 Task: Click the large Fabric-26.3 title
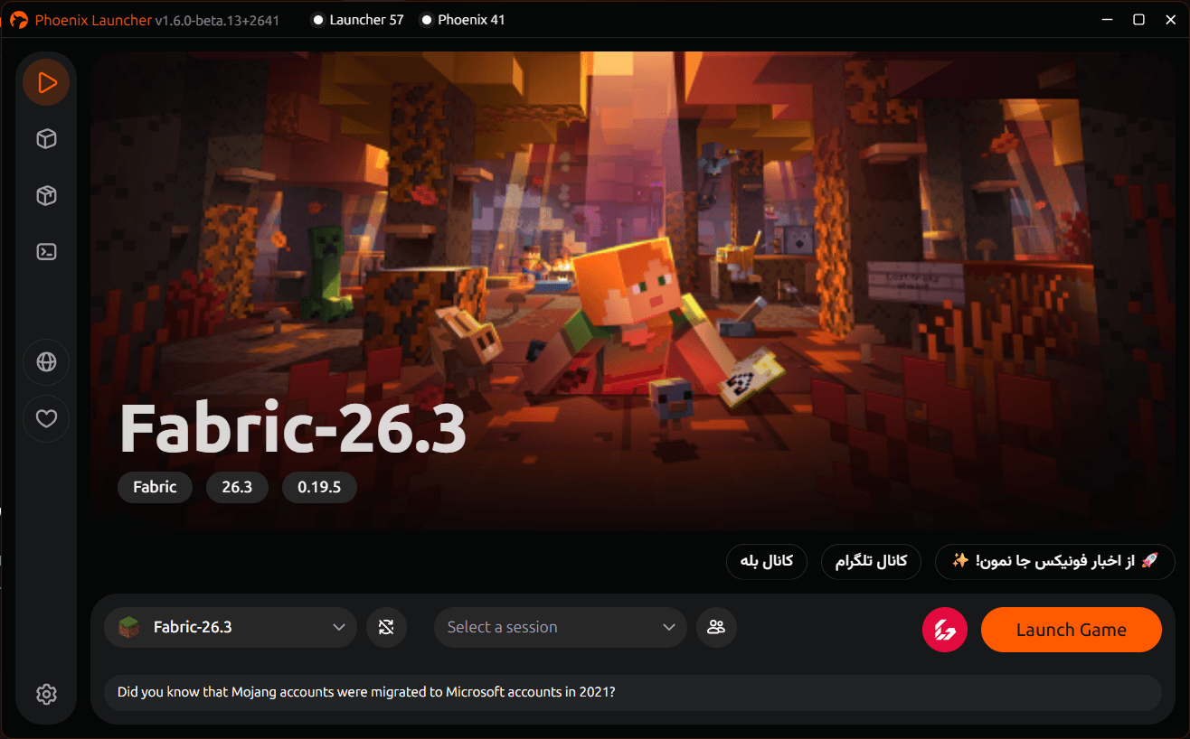click(293, 430)
